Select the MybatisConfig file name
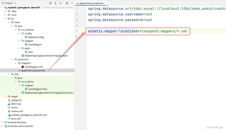The image size is (226, 130). pos(36,37)
